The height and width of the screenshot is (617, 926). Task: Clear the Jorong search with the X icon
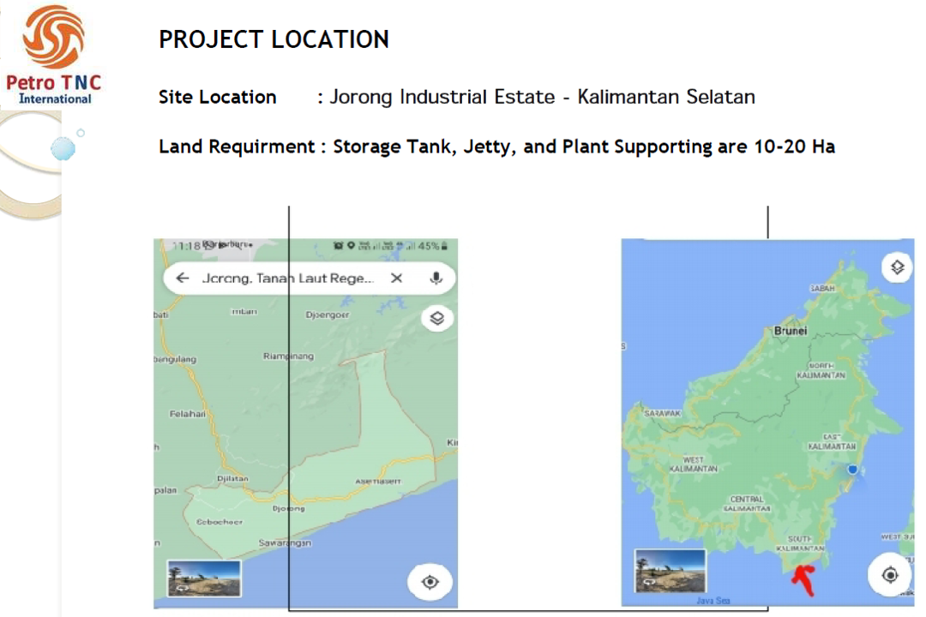tap(396, 278)
